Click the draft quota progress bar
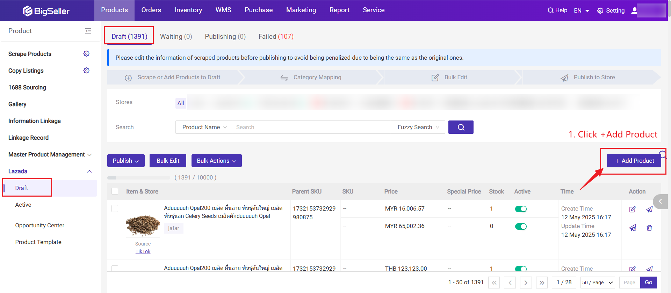This screenshot has width=671, height=293. click(x=138, y=178)
